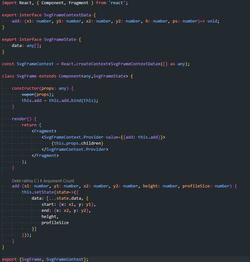The width and height of the screenshot is (250, 262).
Task: Place cursor on 'react' import string
Action: pyautogui.click(x=117, y=3)
